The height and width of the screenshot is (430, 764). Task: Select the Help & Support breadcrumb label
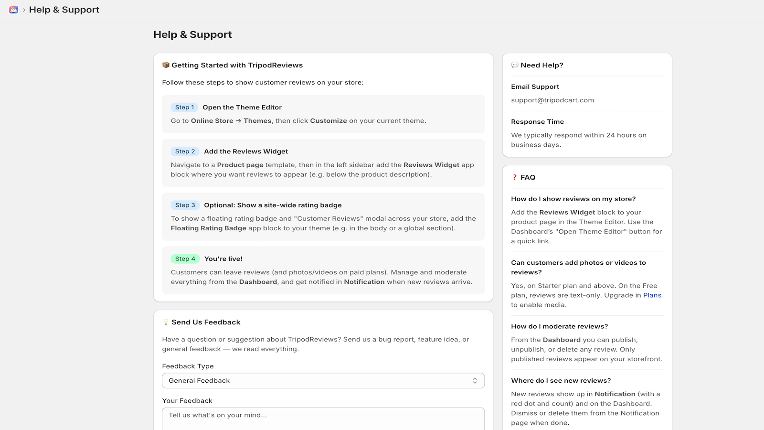point(64,10)
